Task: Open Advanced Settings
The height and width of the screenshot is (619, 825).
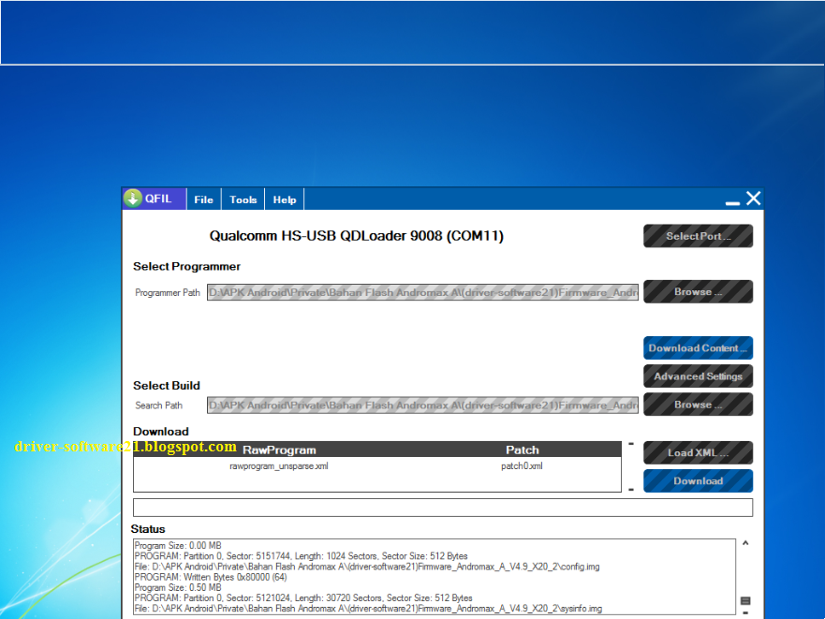Action: [x=698, y=376]
